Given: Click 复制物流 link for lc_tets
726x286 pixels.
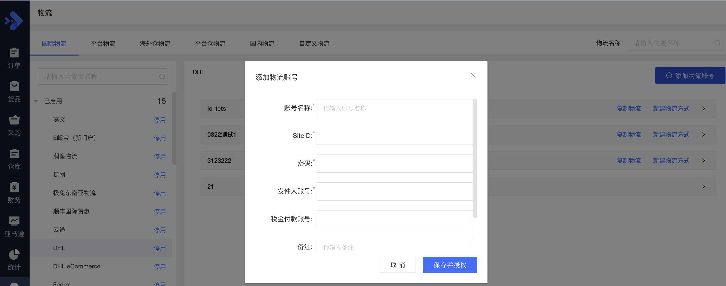Looking at the screenshot, I should [629, 109].
